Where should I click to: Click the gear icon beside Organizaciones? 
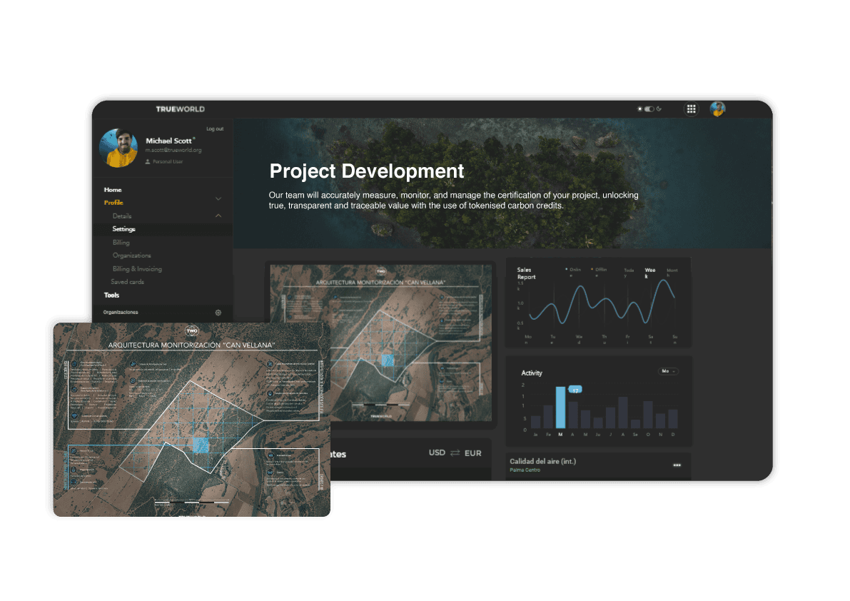pyautogui.click(x=218, y=313)
